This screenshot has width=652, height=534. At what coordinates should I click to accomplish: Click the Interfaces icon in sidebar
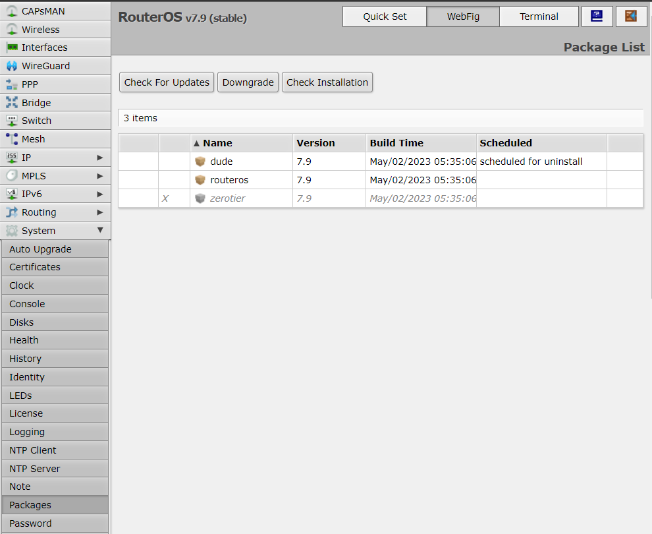11,47
